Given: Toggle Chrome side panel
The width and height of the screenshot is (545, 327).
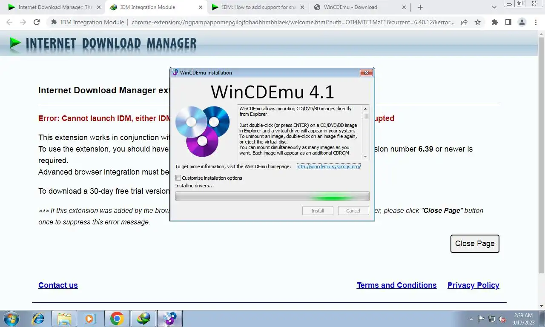Looking at the screenshot, I should (508, 22).
